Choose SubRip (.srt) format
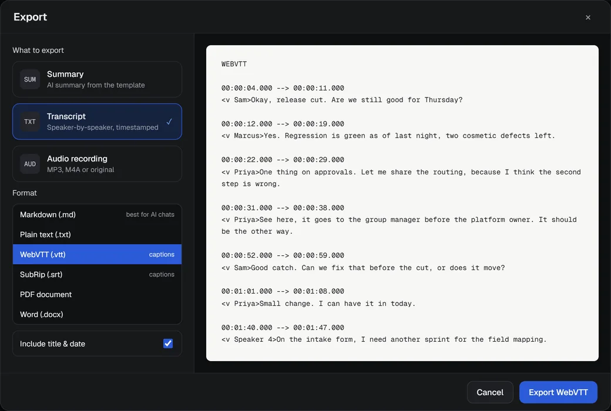This screenshot has height=411, width=611. point(97,274)
